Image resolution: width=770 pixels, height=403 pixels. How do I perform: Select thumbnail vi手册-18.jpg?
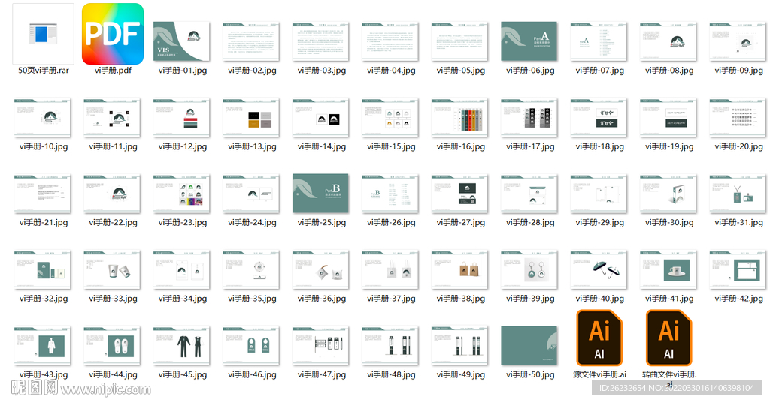(x=599, y=118)
